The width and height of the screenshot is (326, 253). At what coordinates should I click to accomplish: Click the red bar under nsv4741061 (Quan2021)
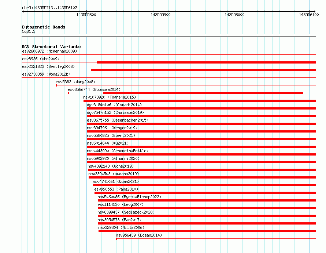[x=204, y=185]
